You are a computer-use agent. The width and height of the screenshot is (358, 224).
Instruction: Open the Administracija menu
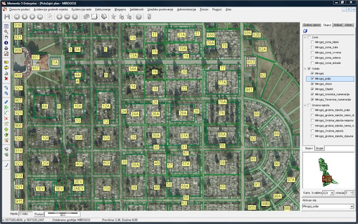[186, 10]
